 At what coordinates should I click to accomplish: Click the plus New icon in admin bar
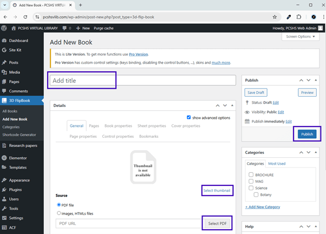click(x=78, y=28)
